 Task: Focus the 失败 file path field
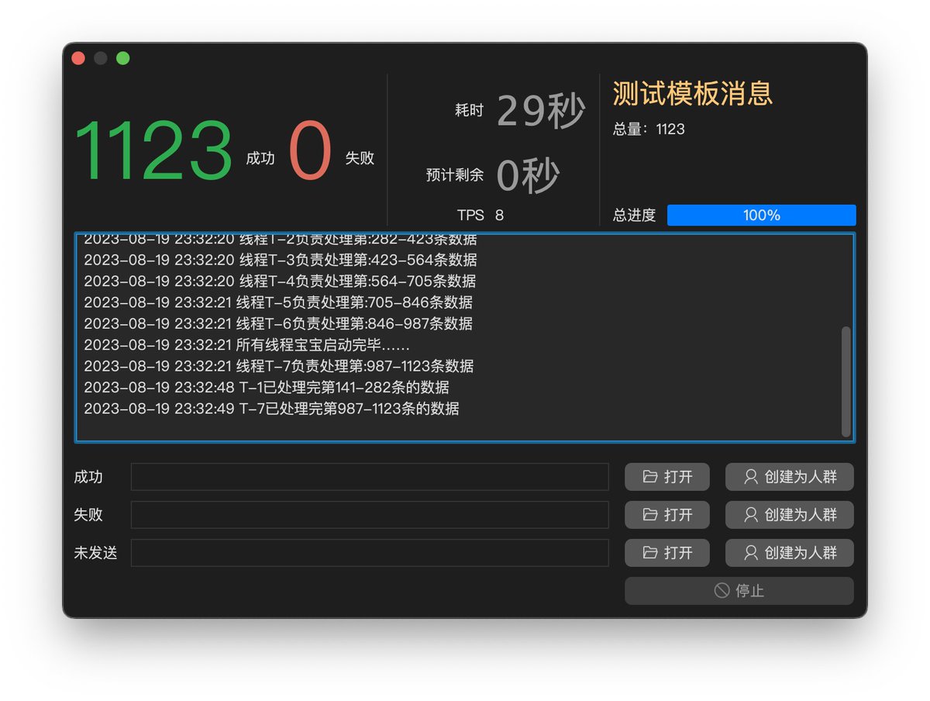(370, 515)
